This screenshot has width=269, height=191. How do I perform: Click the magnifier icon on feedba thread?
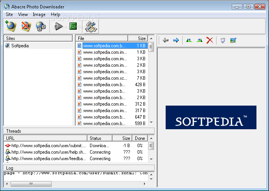point(8,158)
